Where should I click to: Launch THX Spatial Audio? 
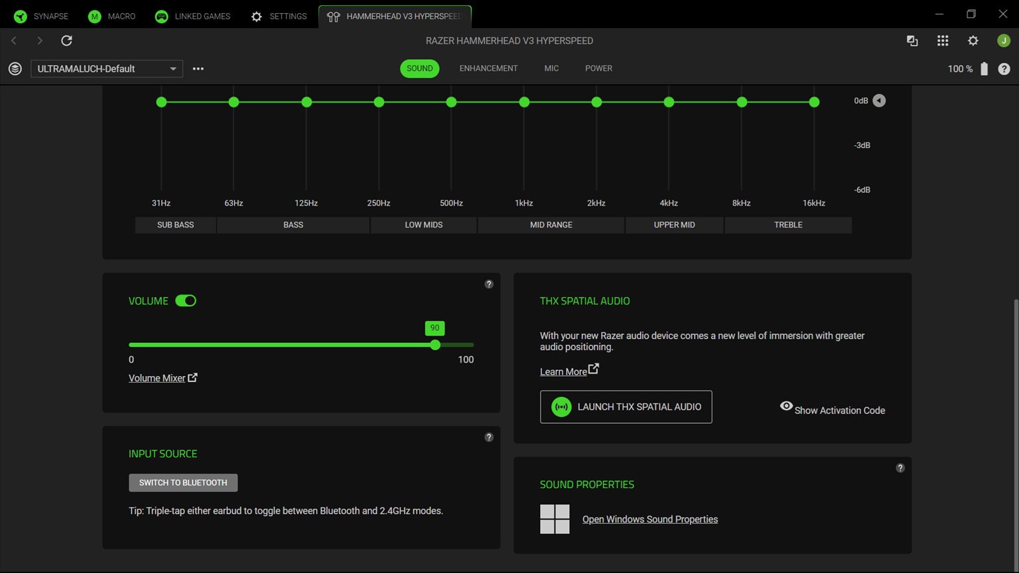coord(626,407)
